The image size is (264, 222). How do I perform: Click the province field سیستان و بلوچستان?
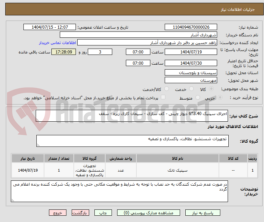click(191, 72)
